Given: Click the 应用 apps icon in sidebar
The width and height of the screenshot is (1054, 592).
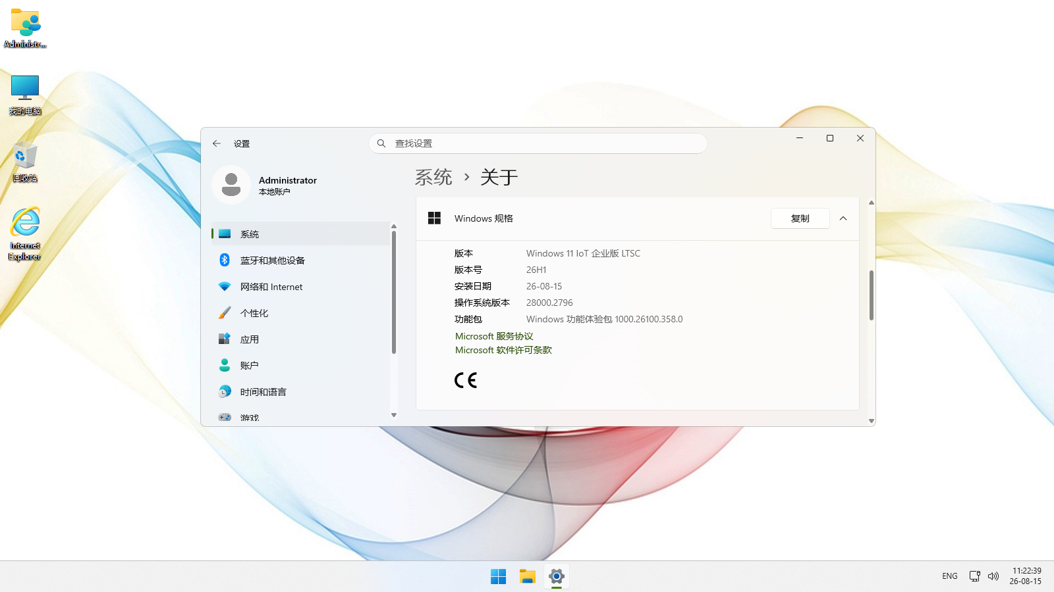Looking at the screenshot, I should click(x=225, y=339).
